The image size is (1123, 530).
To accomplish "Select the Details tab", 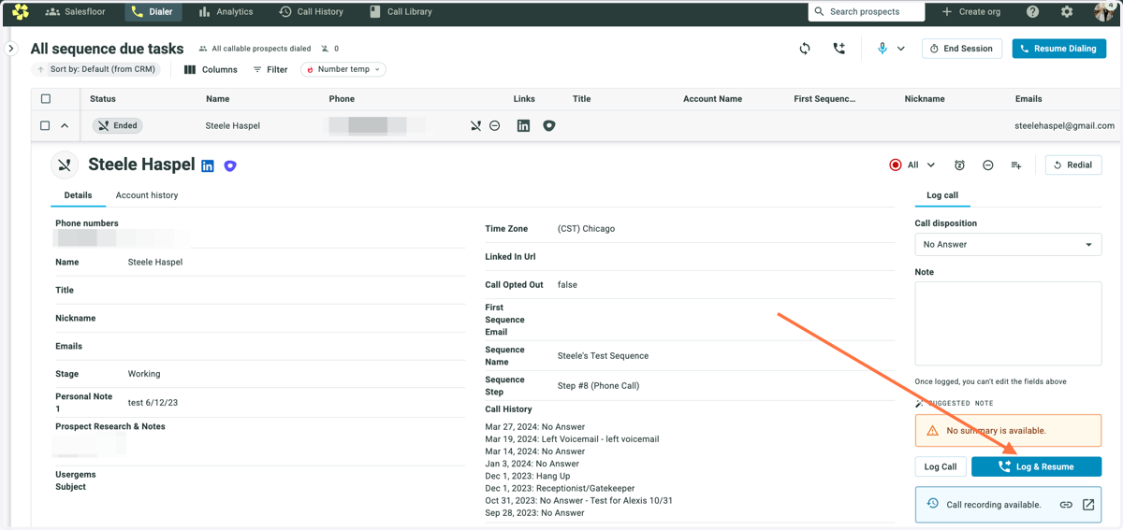I will pyautogui.click(x=78, y=195).
